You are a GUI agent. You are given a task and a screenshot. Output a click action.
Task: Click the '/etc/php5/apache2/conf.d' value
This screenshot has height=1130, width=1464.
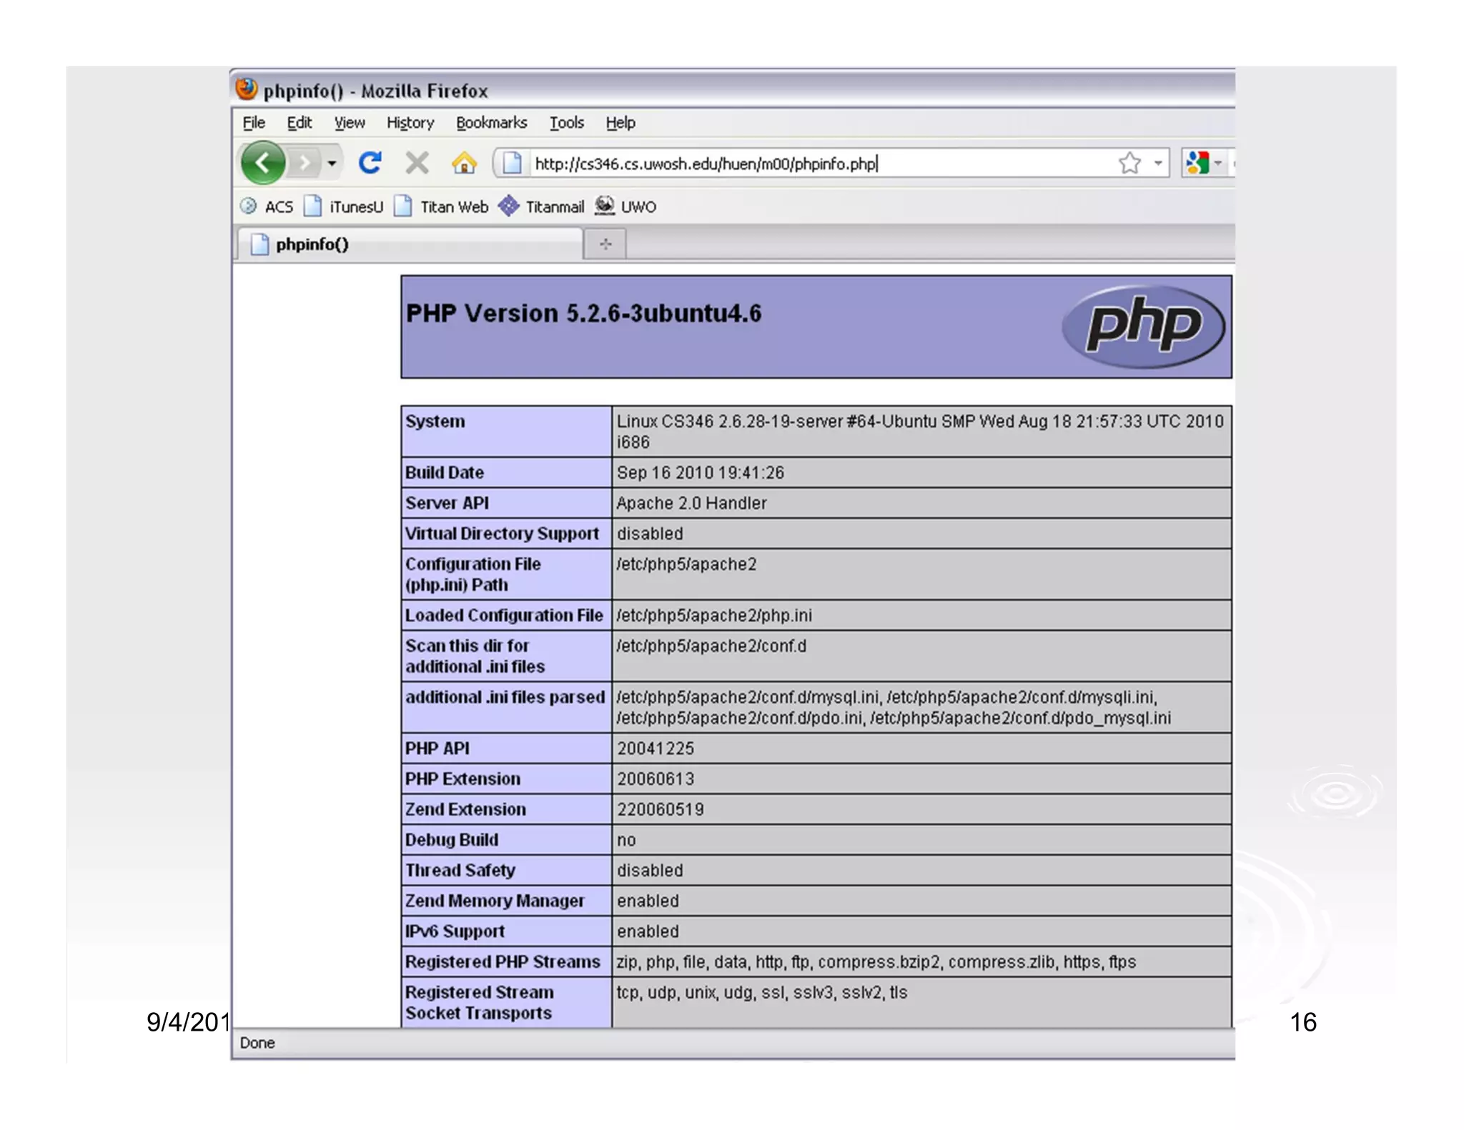click(711, 646)
